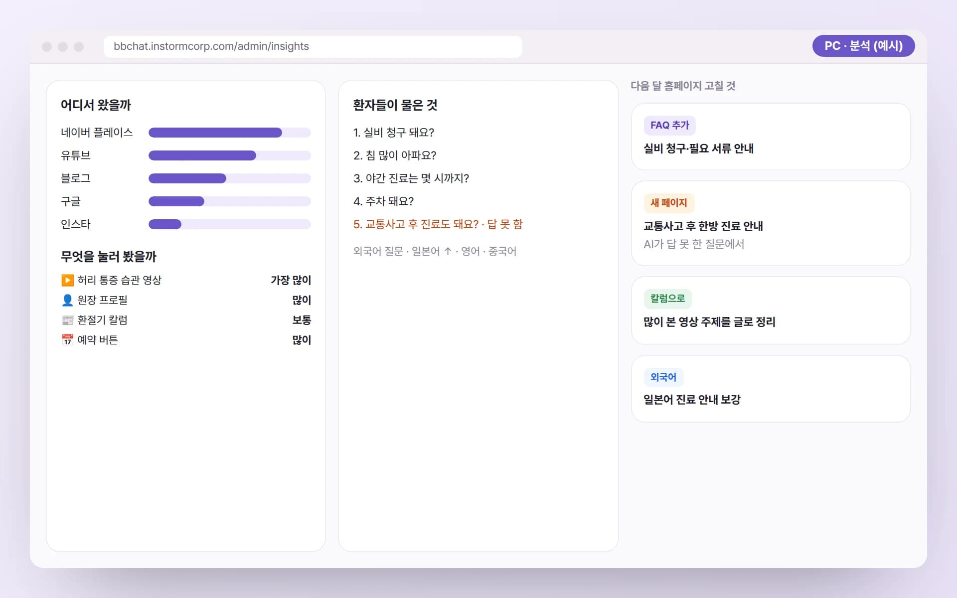Click the 네이버 플레이스 progress bar
Viewport: 957px width, 598px height.
230,133
